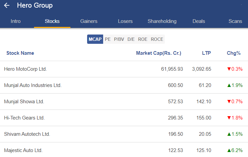Click market cap value 196.50

coord(176,134)
